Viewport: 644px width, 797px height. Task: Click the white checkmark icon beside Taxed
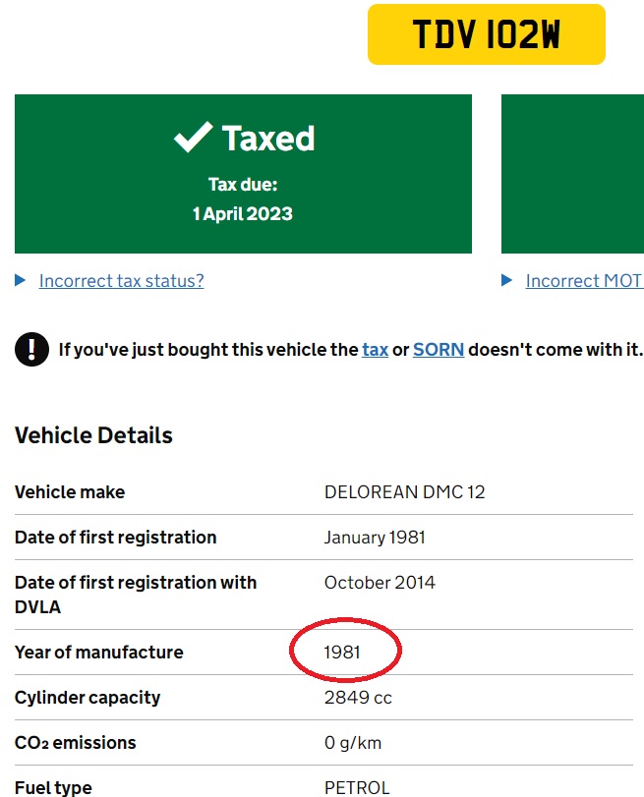(193, 139)
